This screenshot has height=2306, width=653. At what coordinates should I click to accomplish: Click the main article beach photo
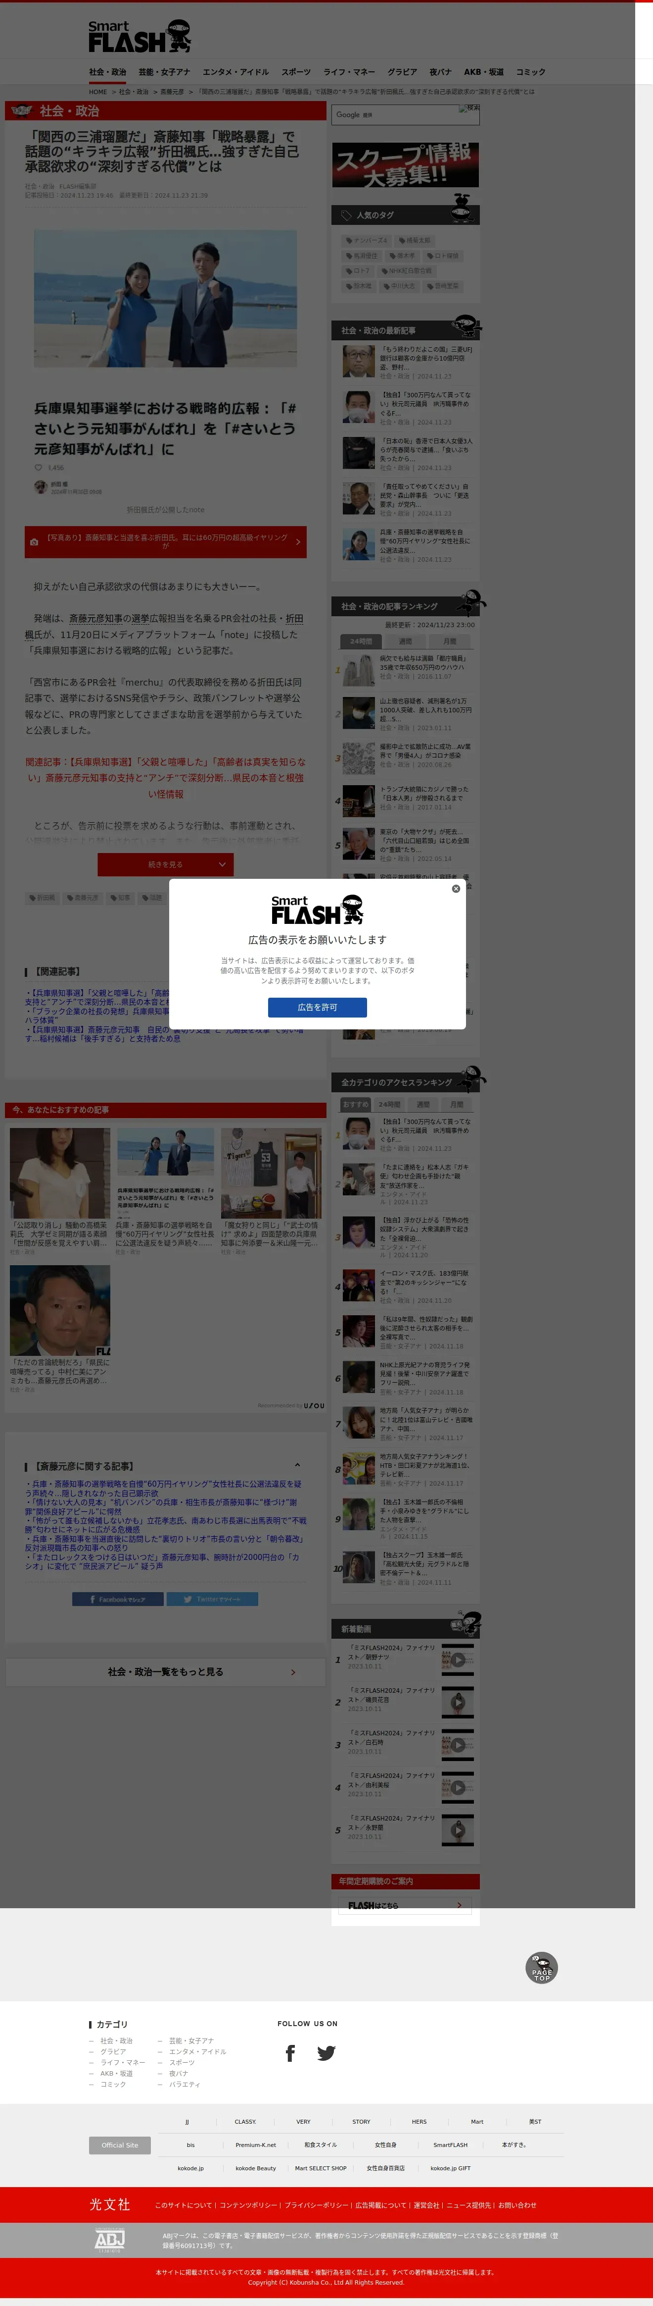pyautogui.click(x=166, y=298)
